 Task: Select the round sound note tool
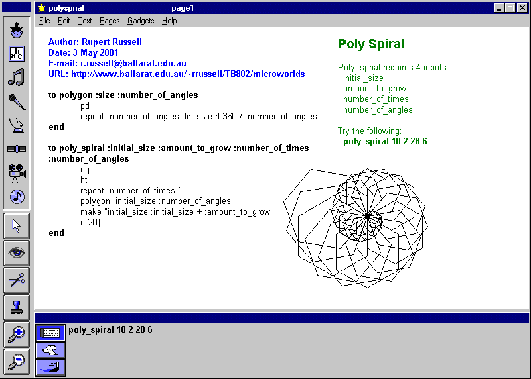click(x=17, y=197)
